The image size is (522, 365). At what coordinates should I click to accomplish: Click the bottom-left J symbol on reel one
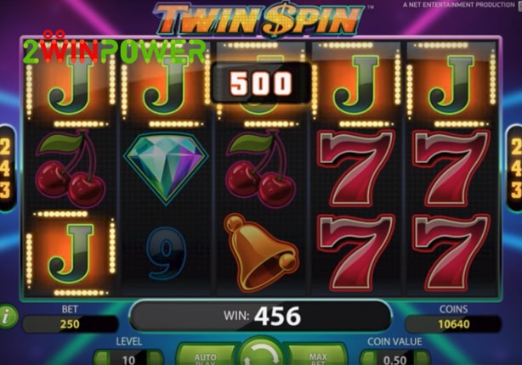tap(71, 253)
